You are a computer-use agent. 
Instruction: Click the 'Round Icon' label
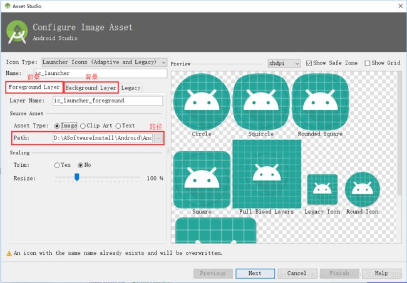pos(363,212)
